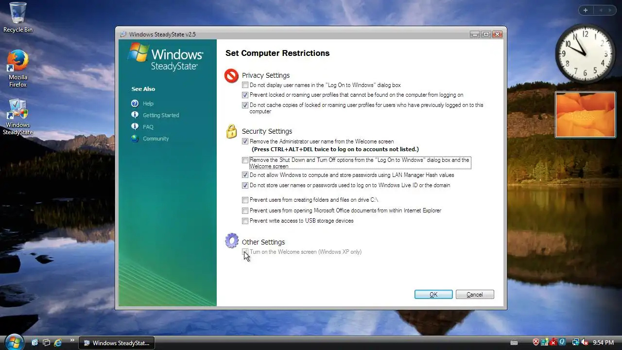The image size is (622, 350).
Task: Click the orange flower slideshow gadget
Action: [586, 115]
